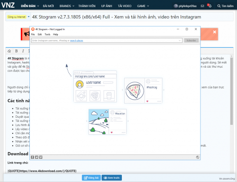Click the 4kdownload.com quote line
The width and height of the screenshot is (237, 182).
tap(42, 171)
